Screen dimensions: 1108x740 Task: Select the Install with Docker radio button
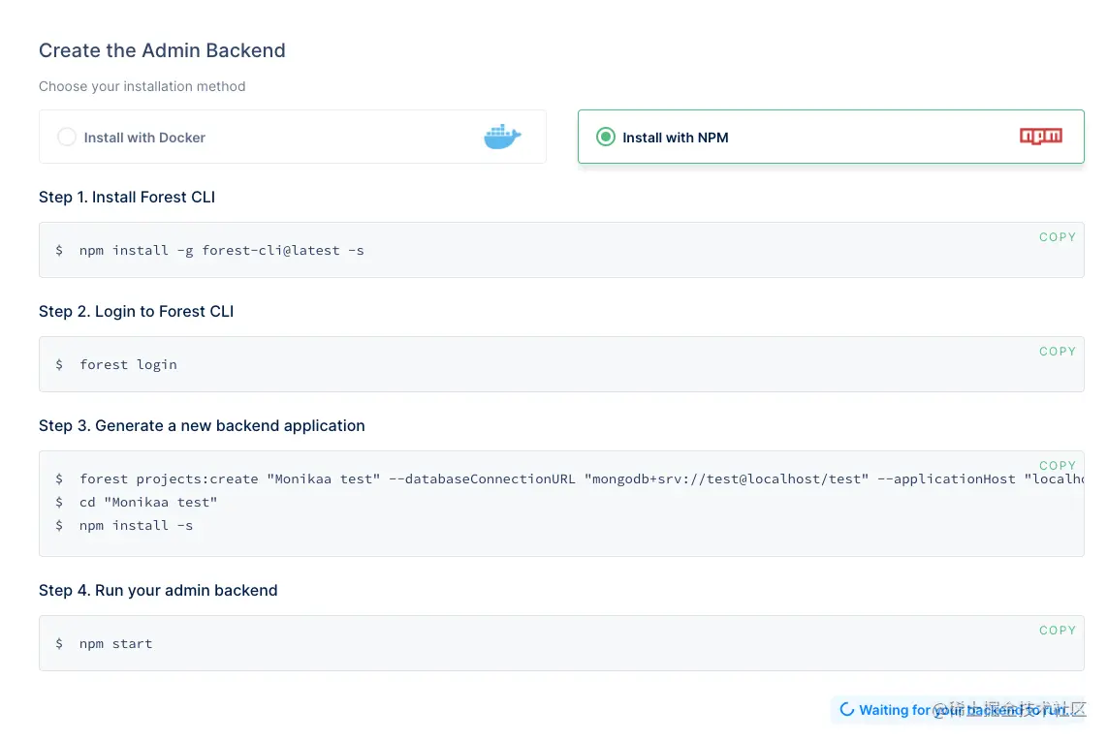pyautogui.click(x=67, y=137)
